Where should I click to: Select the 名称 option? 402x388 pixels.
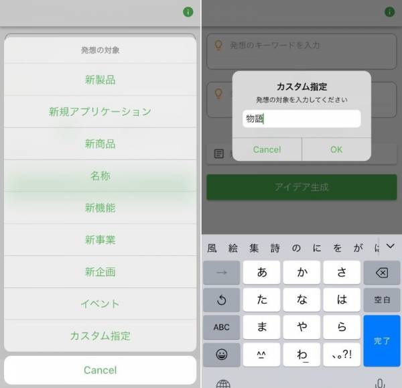100,176
